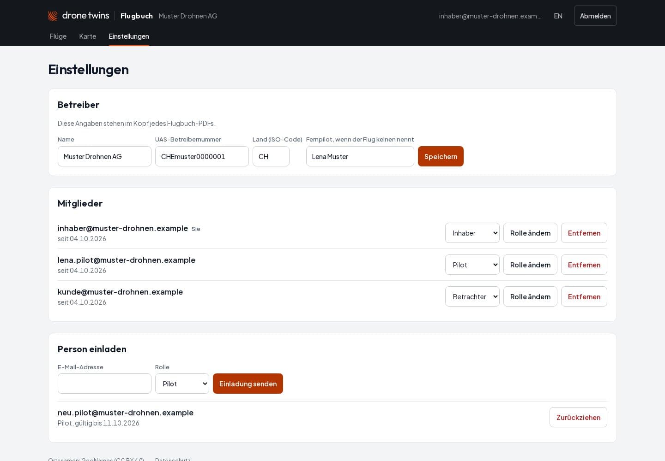Remove member inhaber@muster-drohnen.example
Viewport: 665px width, 461px height.
[x=584, y=233]
